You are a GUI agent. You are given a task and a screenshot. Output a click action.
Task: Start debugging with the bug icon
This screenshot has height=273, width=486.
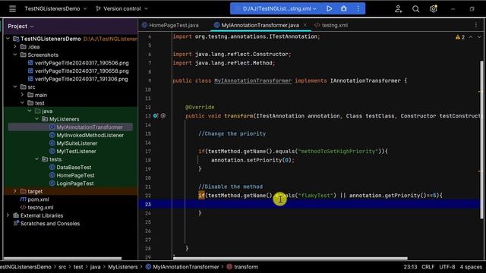tap(344, 8)
